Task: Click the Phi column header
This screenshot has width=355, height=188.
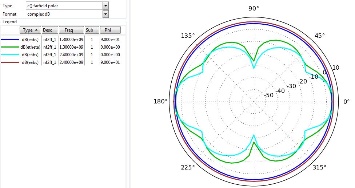Action: [x=110, y=30]
